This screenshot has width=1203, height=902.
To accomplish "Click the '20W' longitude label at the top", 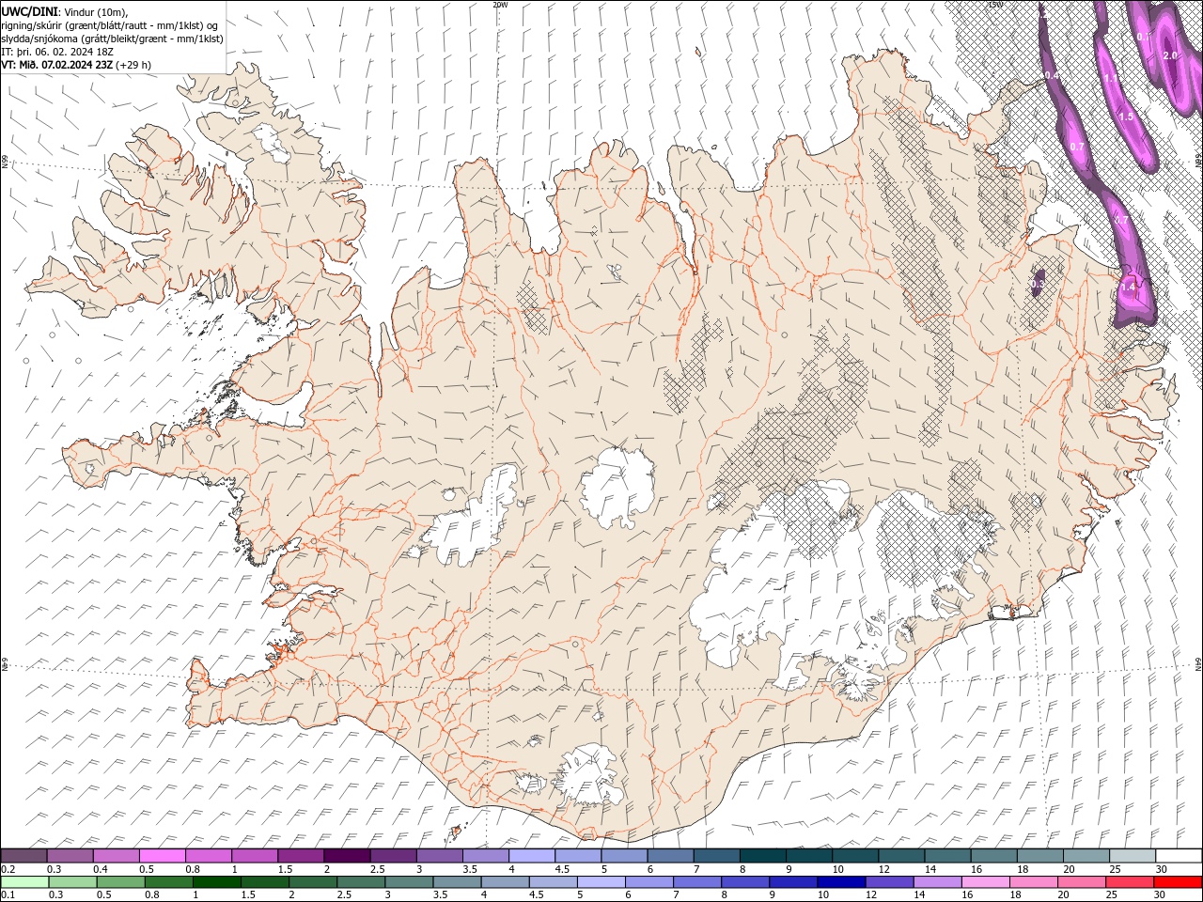I will click(x=500, y=5).
